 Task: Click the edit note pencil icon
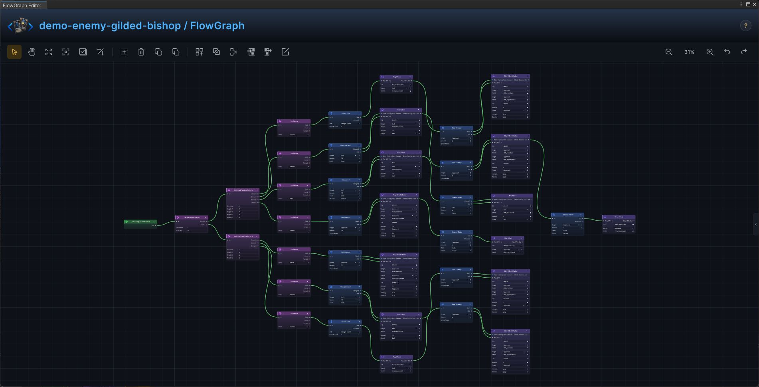(285, 52)
